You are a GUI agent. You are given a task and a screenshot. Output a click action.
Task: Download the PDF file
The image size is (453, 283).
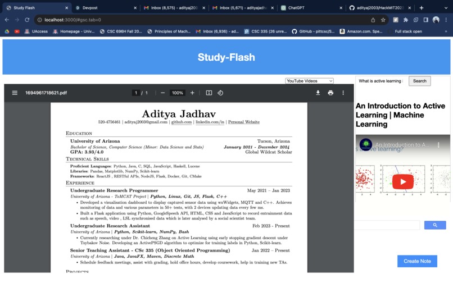coord(318,93)
